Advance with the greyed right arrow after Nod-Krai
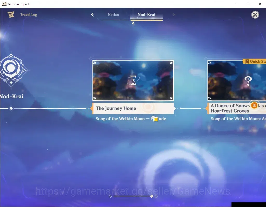 [x=174, y=15]
